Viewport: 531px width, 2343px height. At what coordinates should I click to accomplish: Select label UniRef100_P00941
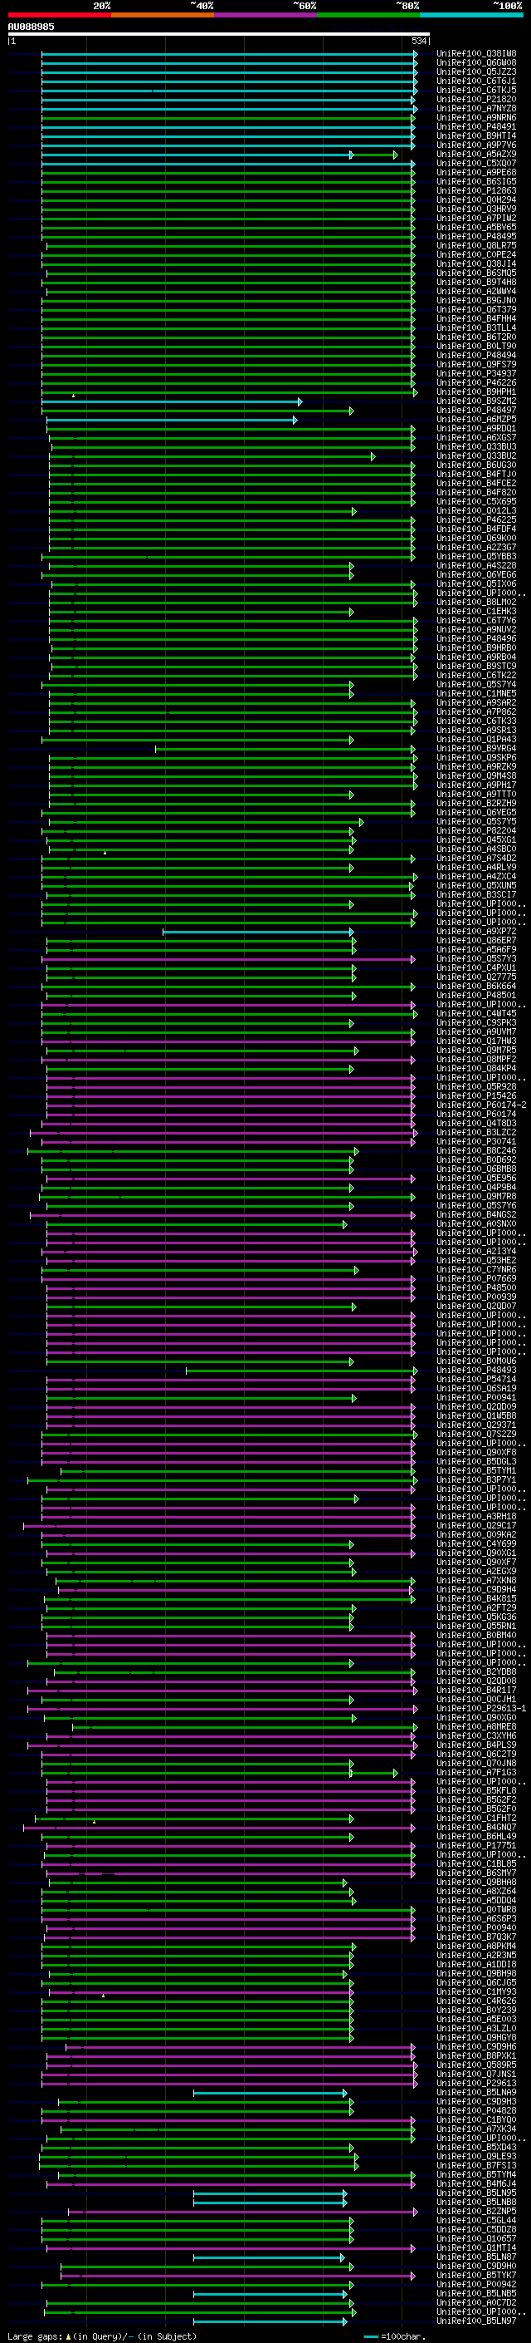pyautogui.click(x=476, y=1399)
